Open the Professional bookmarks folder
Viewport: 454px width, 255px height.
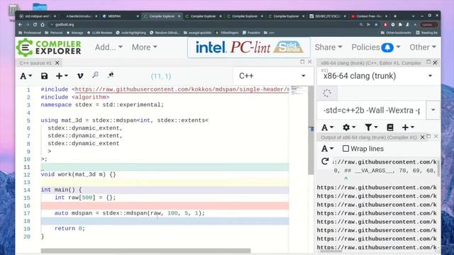coord(30,33)
